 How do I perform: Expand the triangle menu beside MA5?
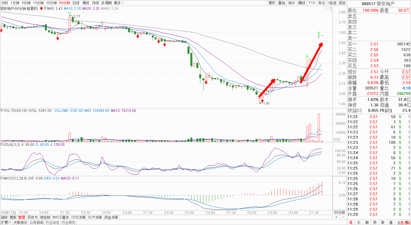point(45,9)
